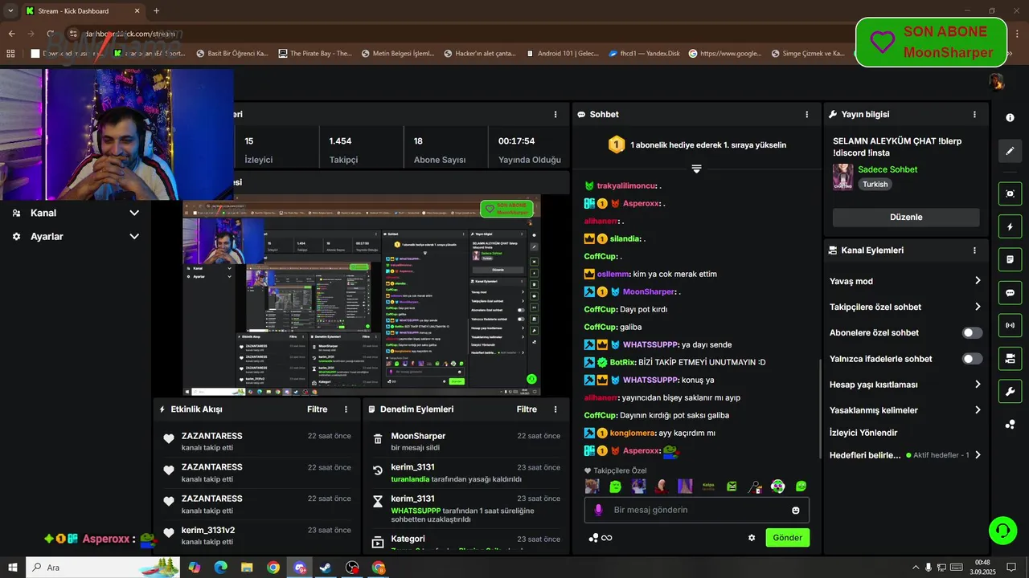Open the Yandex.Disk bookmark
This screenshot has width=1029, height=578.
click(643, 54)
